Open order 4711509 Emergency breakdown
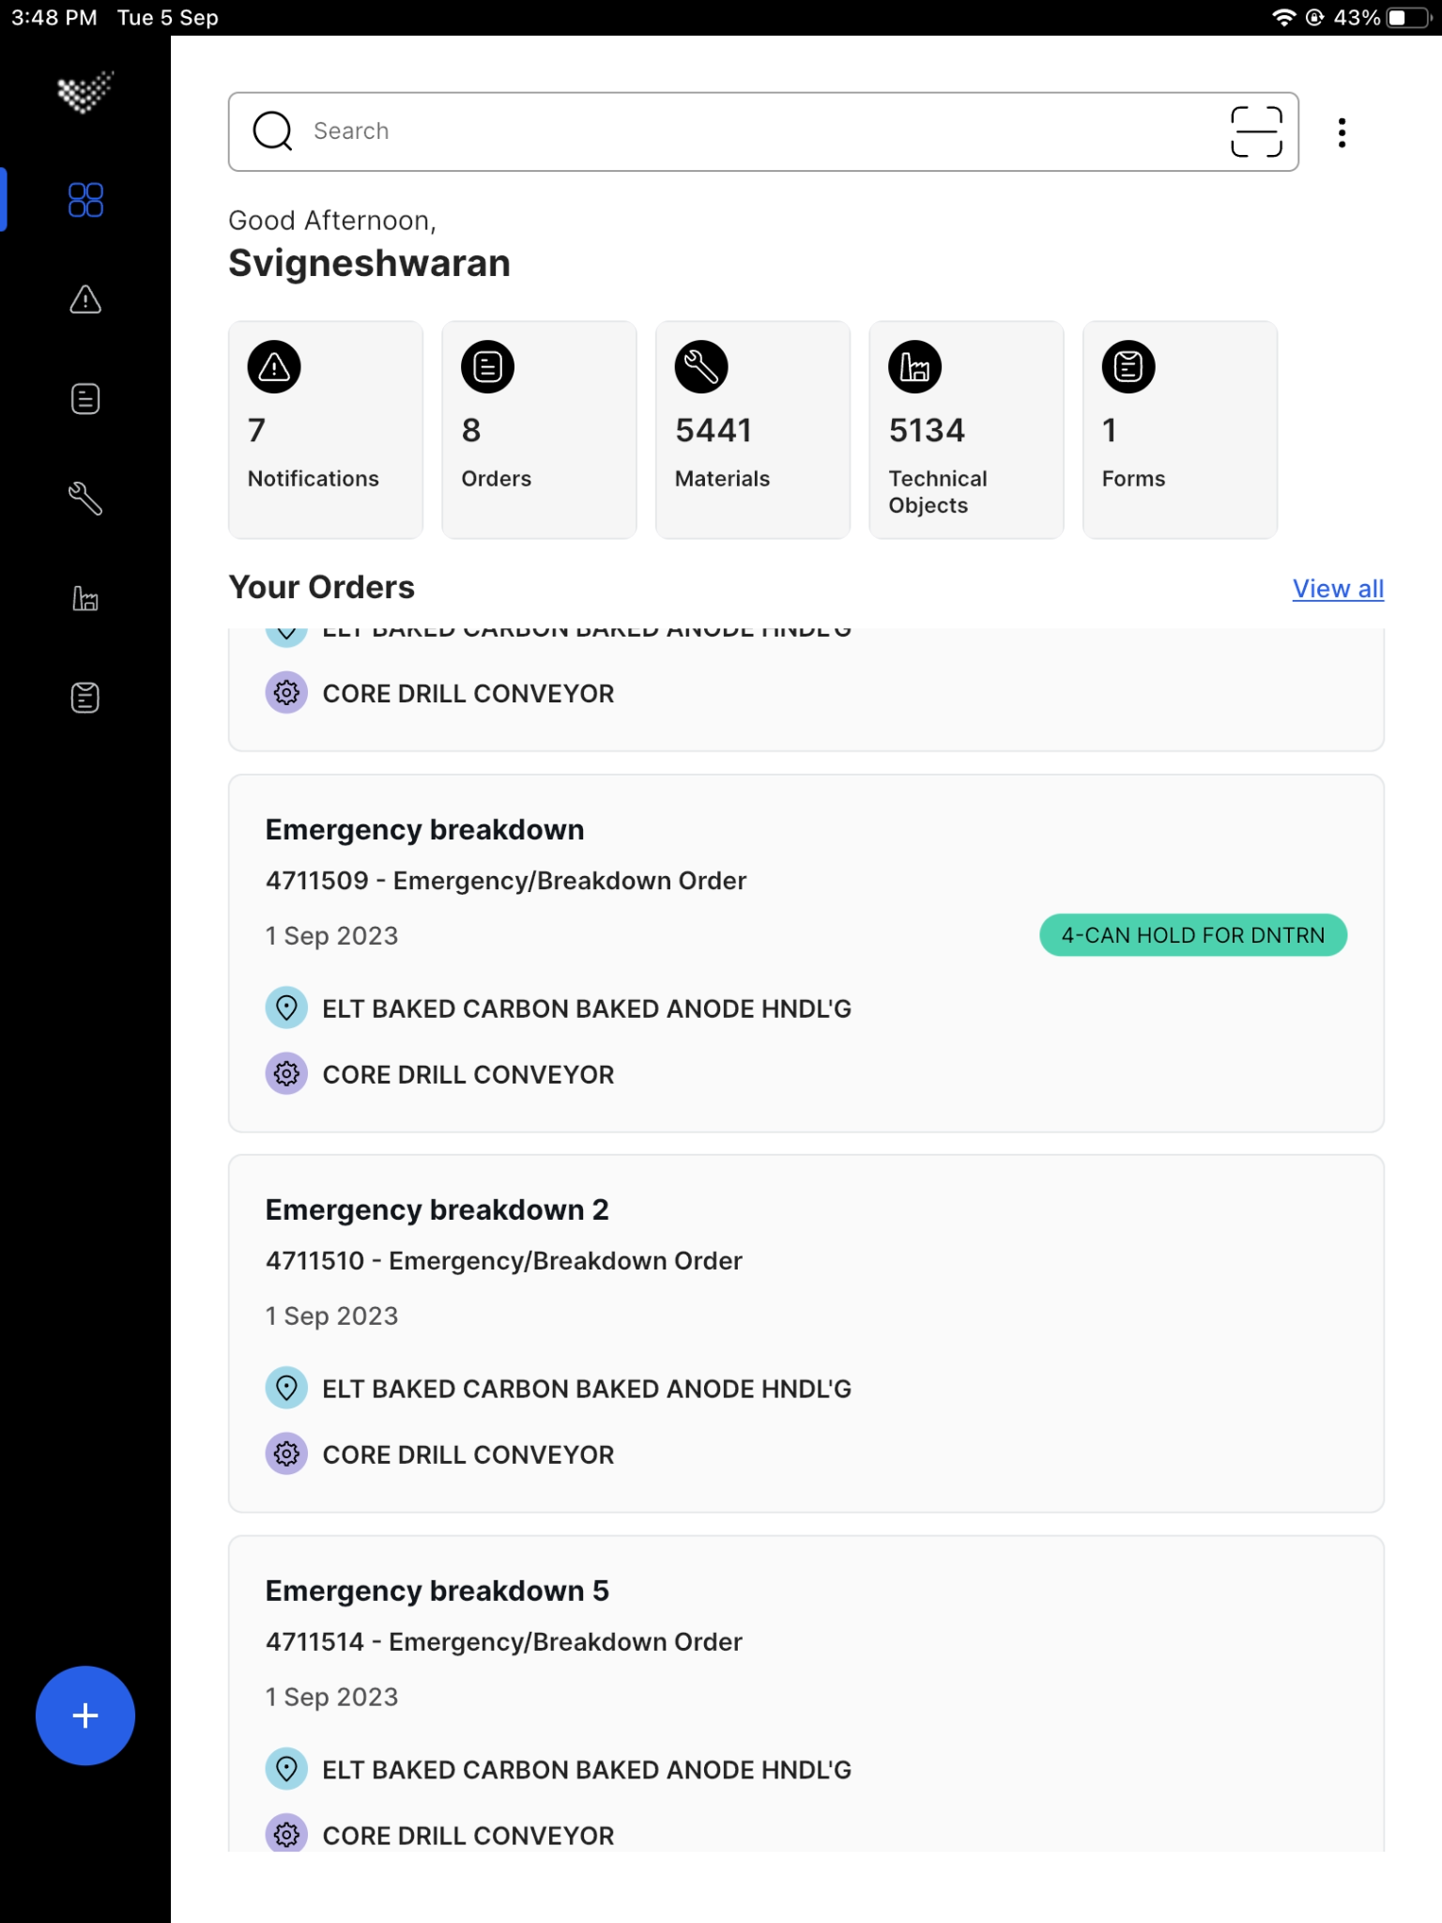The width and height of the screenshot is (1442, 1923). tap(806, 953)
